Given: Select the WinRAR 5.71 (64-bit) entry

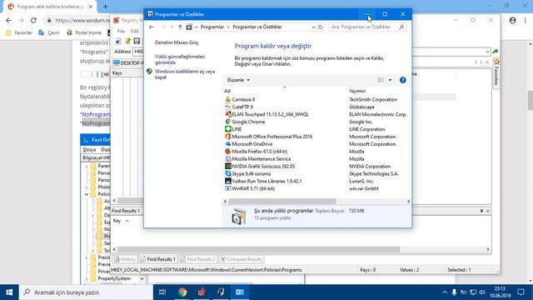Looking at the screenshot, I should (253, 188).
